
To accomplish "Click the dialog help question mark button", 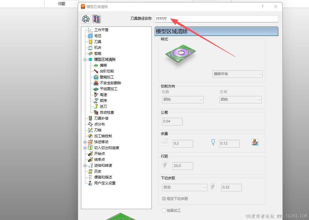I will tap(262, 6).
